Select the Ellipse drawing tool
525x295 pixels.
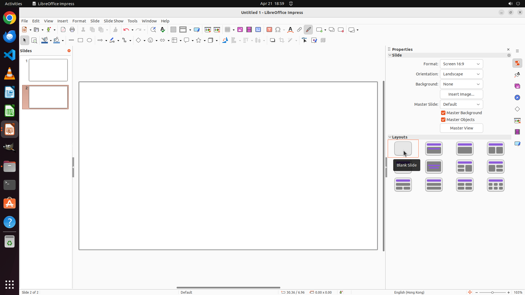(89, 40)
